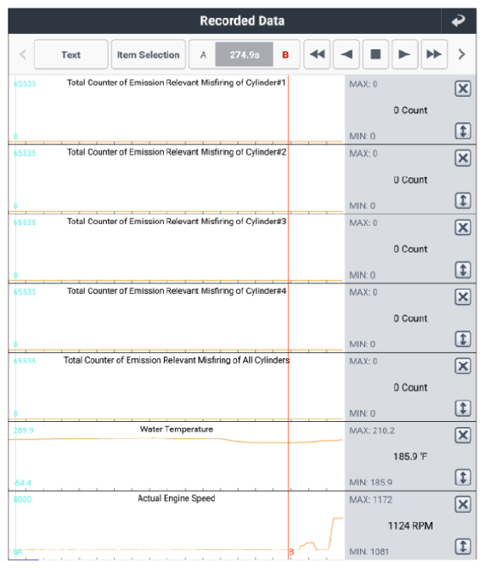Click Cylinder#2 misfiring counter title
Viewport: 485px width, 568px height.
[177, 152]
